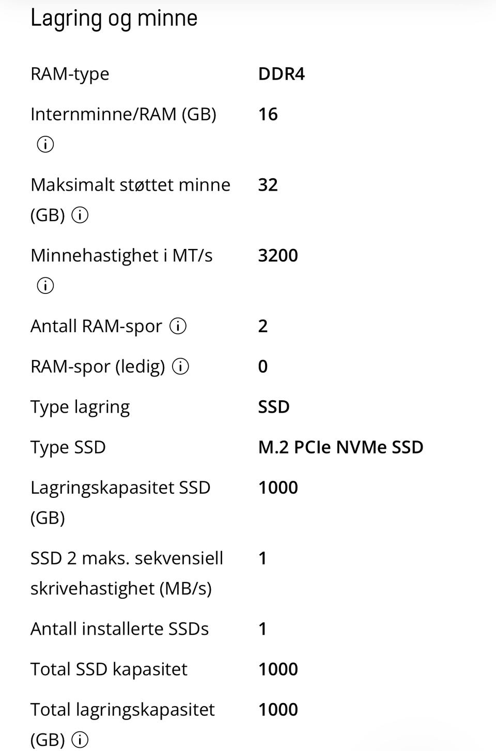Show info for Minnehastighet i MT/s
The image size is (496, 751).
pyautogui.click(x=45, y=286)
